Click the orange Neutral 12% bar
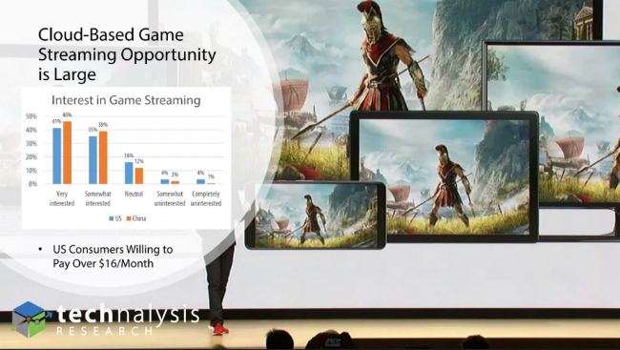Viewport: 620px width, 350px height. (x=139, y=175)
